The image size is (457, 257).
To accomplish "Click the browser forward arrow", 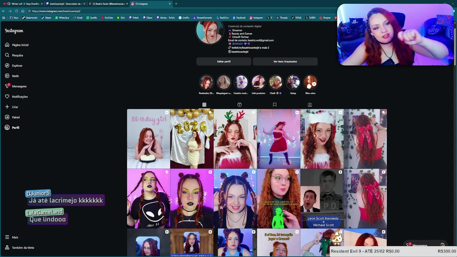I will (x=10, y=11).
